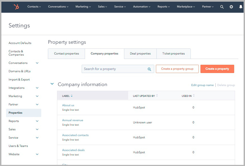245x166 pixels.
Task: Open the Associated deals property
Action: [x=73, y=150]
